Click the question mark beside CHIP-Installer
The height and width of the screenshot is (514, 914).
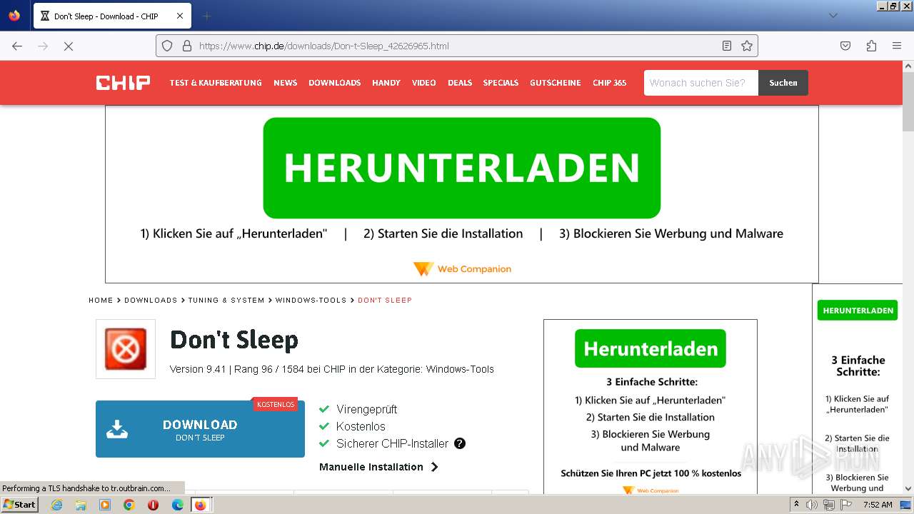click(x=460, y=443)
